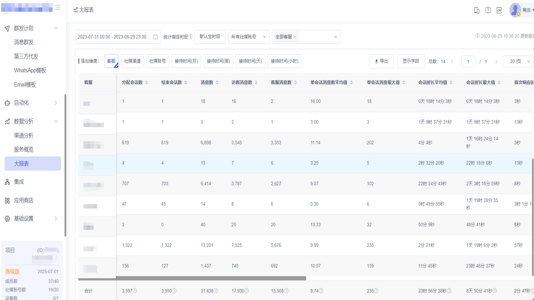This screenshot has width=534, height=300.
Task: Expand the 自动化 menu group
Action: pyautogui.click(x=56, y=103)
